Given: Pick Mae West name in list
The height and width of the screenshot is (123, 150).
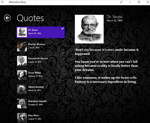Looking at the screenshot, I should [x=33, y=115].
